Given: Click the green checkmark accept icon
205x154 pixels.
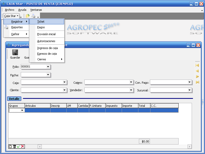Looking at the screenshot, I should [18, 146].
